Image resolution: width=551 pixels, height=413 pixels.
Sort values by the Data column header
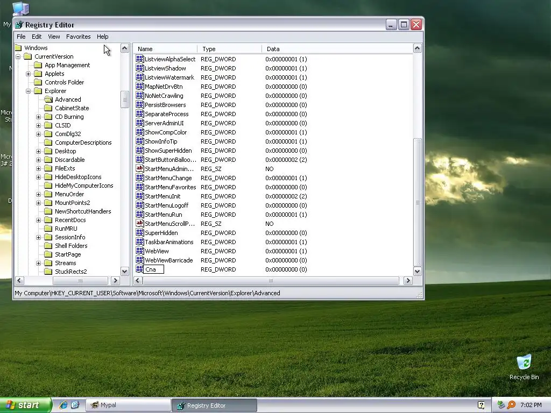pos(337,49)
